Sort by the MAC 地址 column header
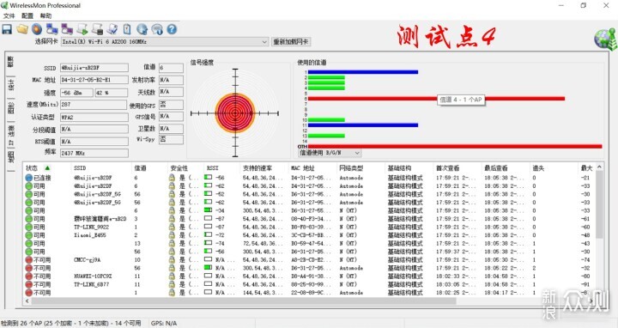The height and width of the screenshot is (328, 618). point(303,168)
